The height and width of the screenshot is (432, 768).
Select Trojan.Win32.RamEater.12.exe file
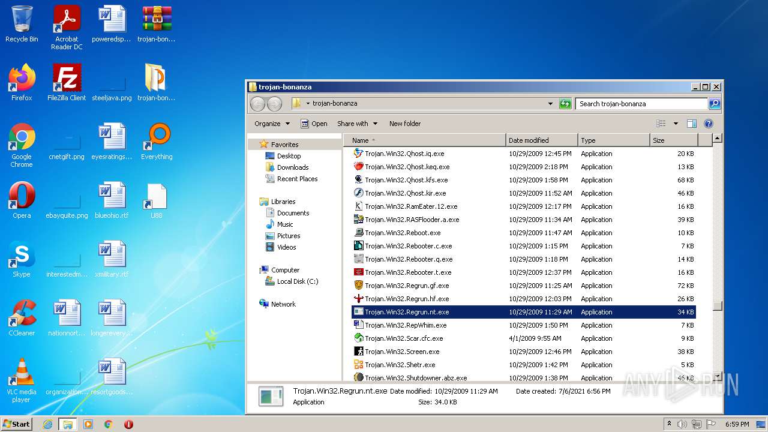pyautogui.click(x=523, y=206)
